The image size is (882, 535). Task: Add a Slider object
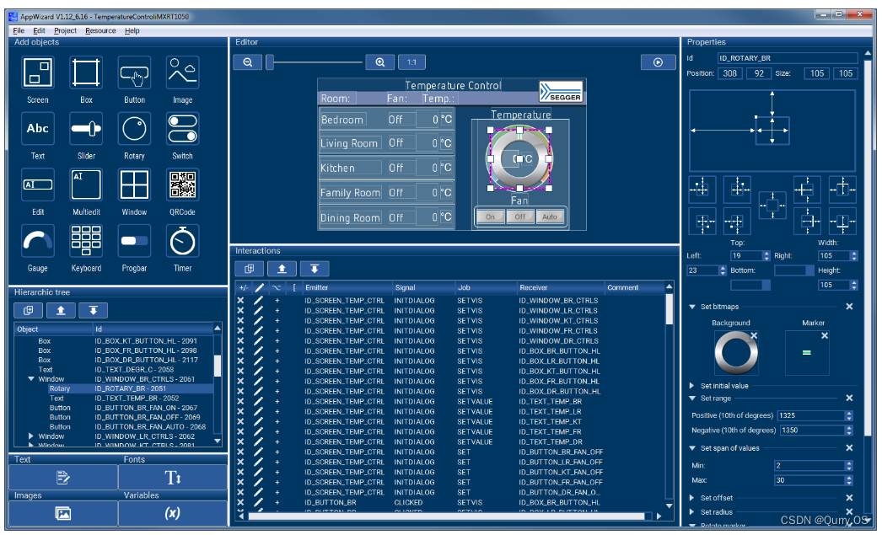tap(86, 129)
